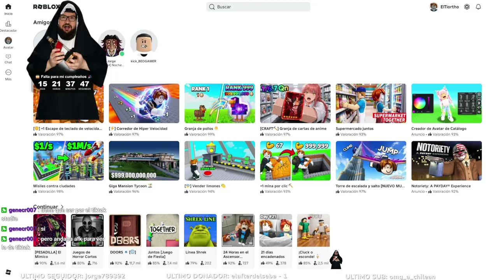Open Creador de Avatar de Catálogo thumbnail
The width and height of the screenshot is (498, 280).
point(447,103)
